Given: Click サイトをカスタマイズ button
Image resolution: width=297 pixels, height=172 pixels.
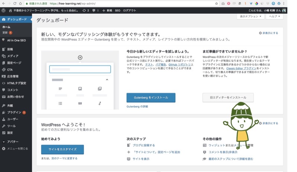Looking at the screenshot, I should point(62,149).
